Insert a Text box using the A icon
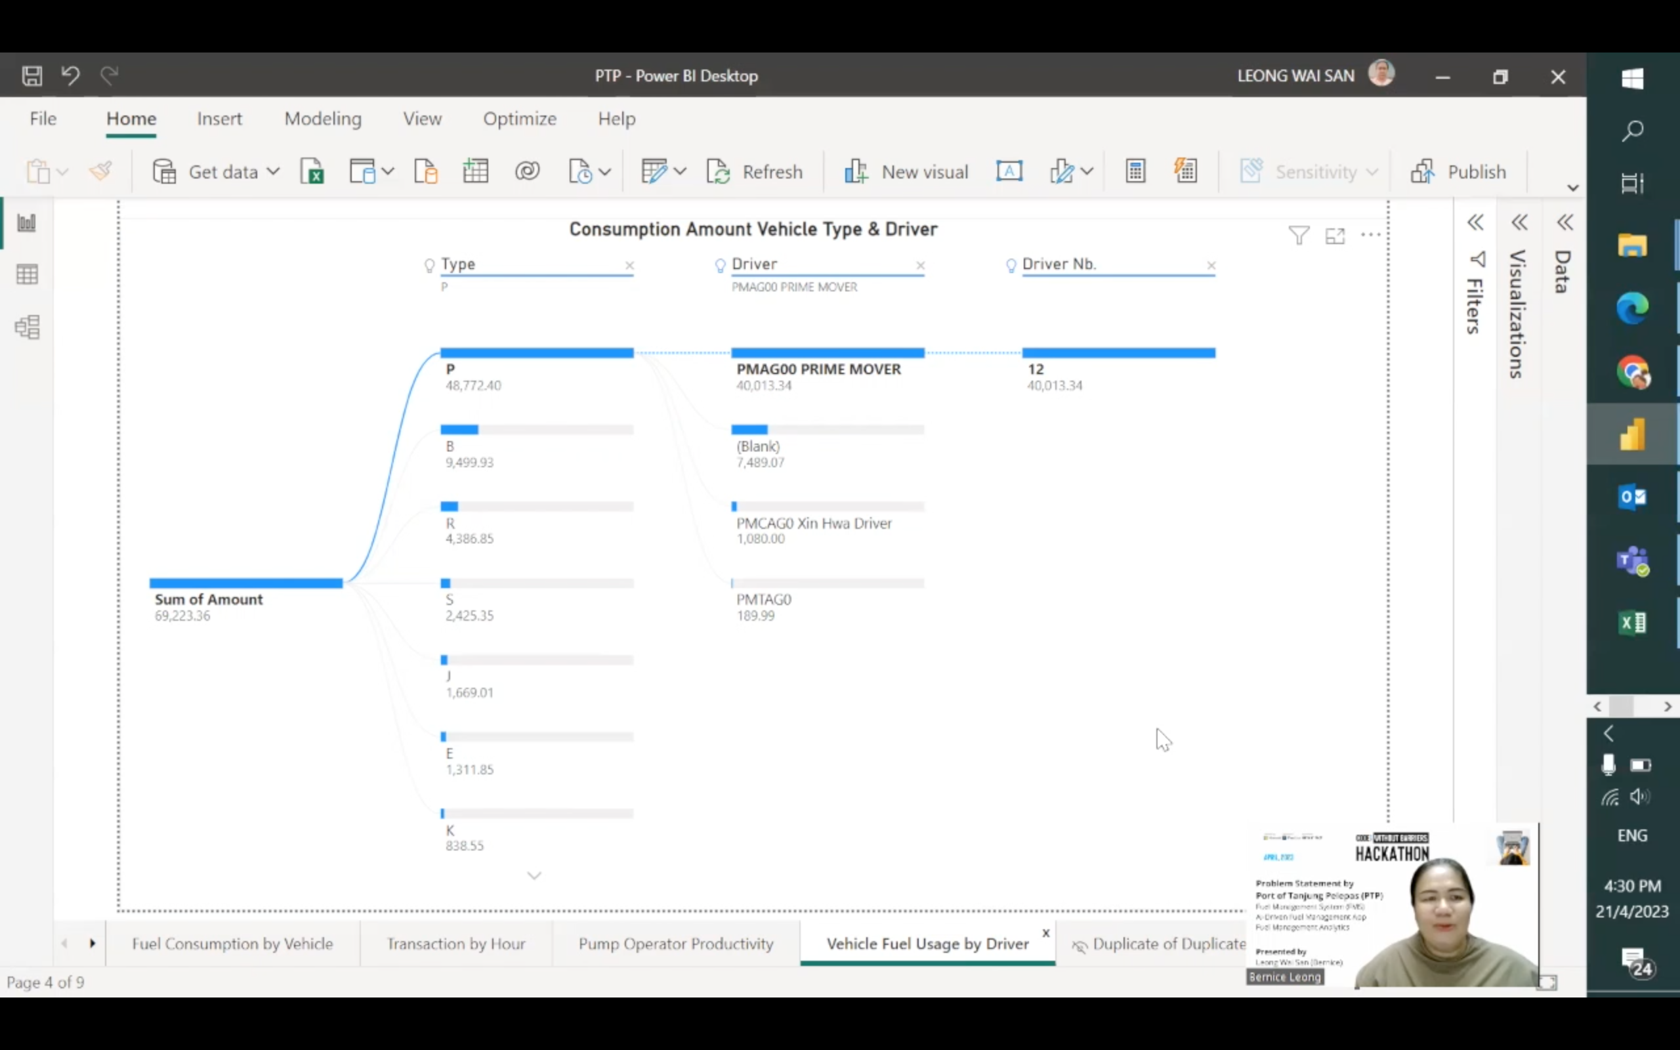The image size is (1680, 1050). coord(1009,171)
